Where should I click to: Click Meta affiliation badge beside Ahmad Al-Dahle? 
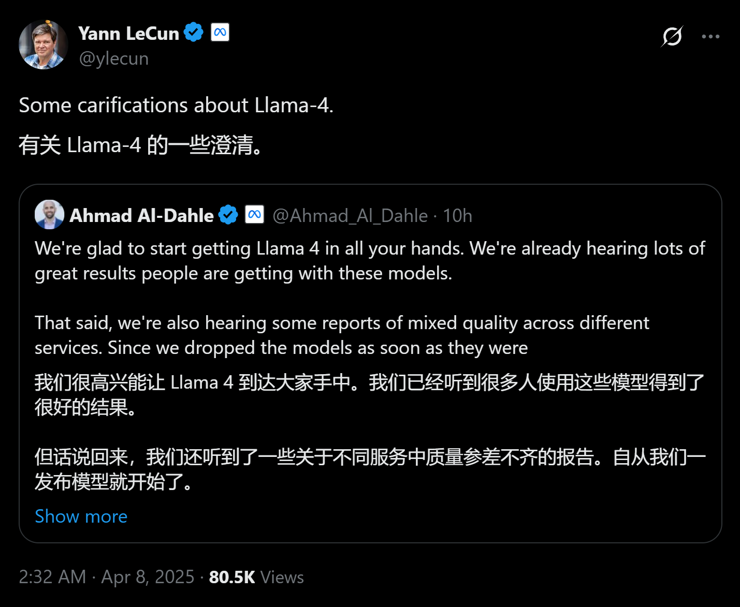point(255,214)
